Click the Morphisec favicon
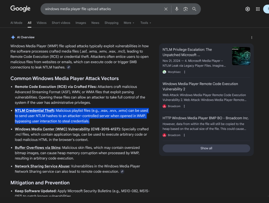The height and width of the screenshot is (203, 269). pos(164,72)
